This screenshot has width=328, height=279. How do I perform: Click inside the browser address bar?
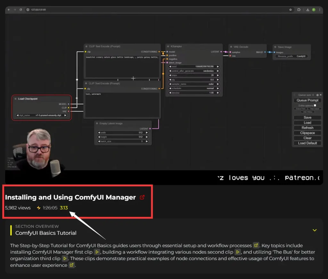[96, 10]
